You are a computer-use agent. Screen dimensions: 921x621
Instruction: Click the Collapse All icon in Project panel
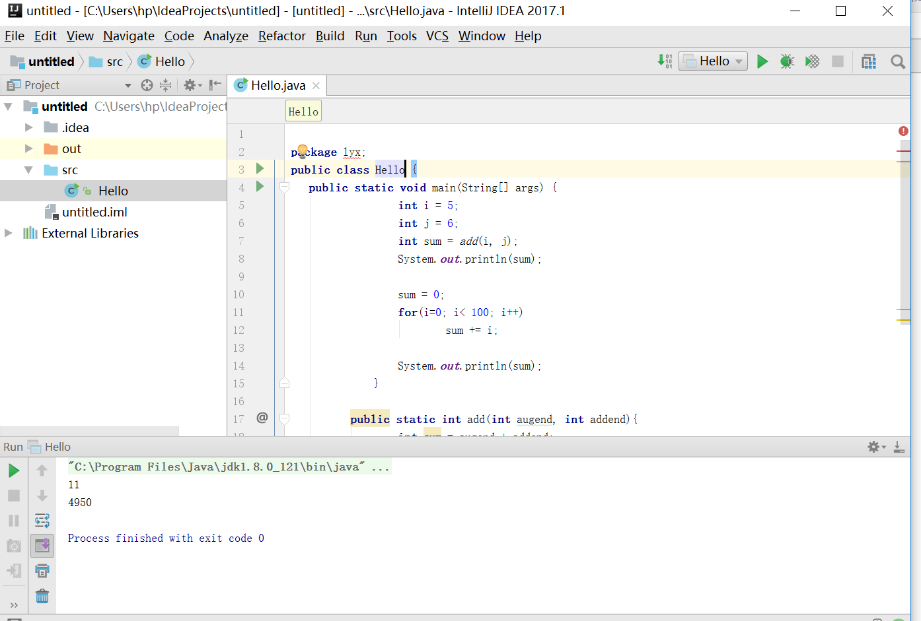(165, 85)
